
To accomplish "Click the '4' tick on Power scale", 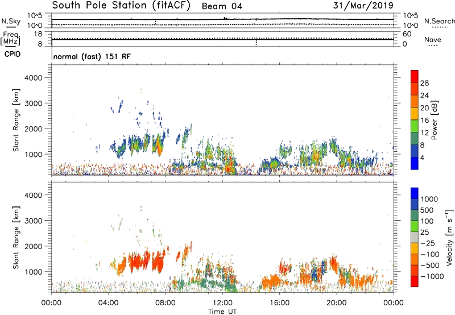I will click(x=422, y=157).
